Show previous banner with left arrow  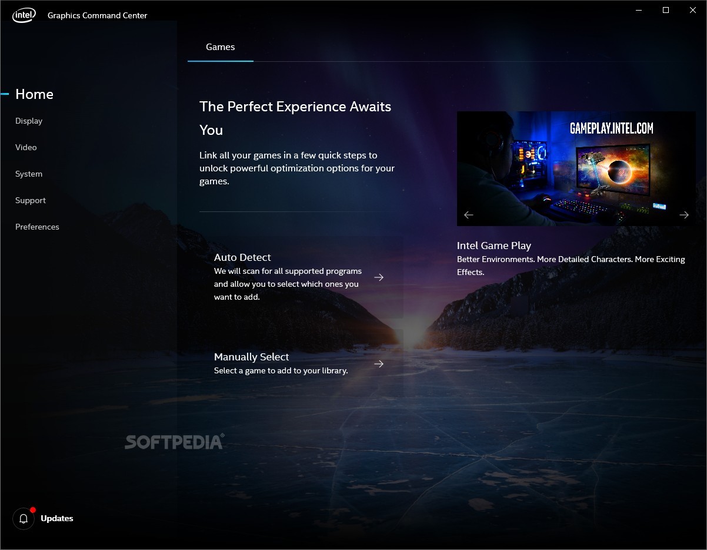click(469, 215)
